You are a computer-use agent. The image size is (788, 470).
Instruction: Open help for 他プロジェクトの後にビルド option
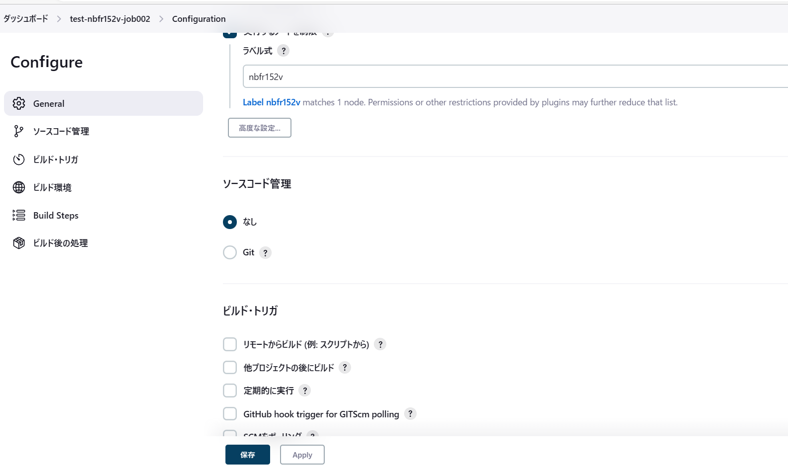(x=345, y=368)
